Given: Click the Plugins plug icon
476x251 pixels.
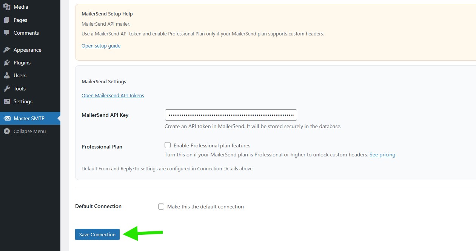Looking at the screenshot, I should 7,63.
